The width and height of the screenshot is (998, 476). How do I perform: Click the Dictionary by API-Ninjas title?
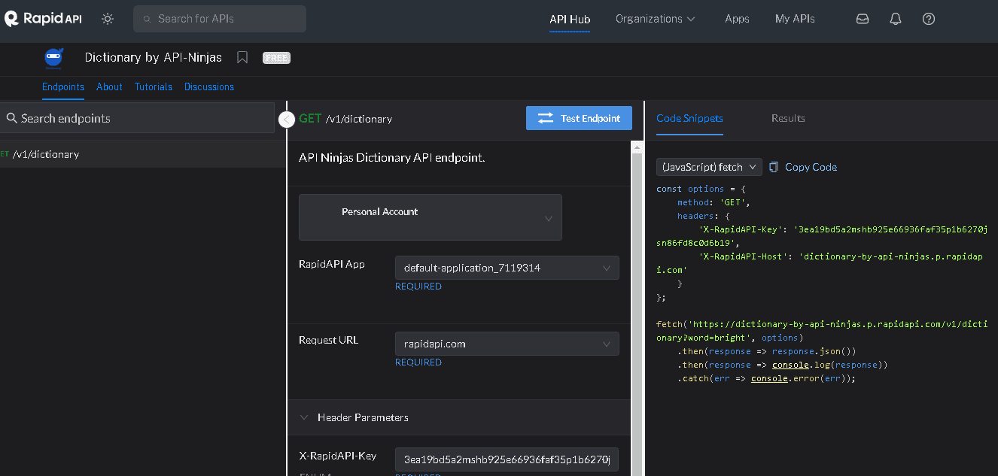coord(154,57)
